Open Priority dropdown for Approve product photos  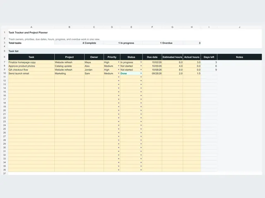click(118, 66)
